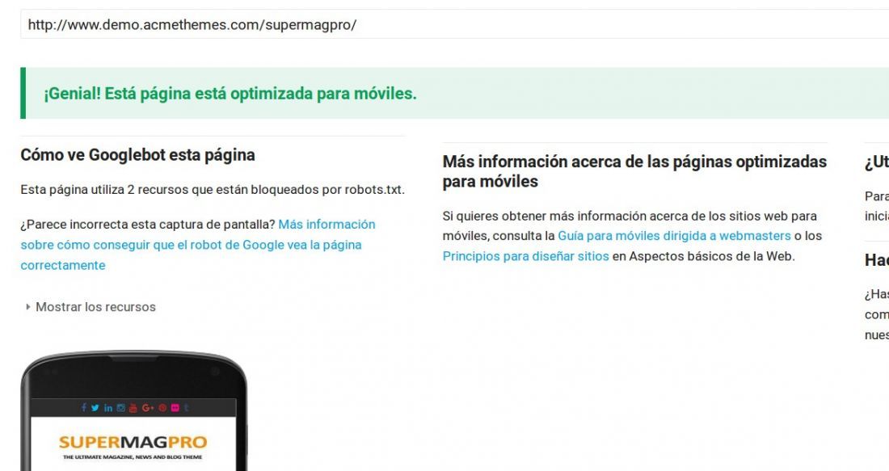The height and width of the screenshot is (471, 889).
Task: Click pink Flickr icon in phone preview
Action: point(175,407)
